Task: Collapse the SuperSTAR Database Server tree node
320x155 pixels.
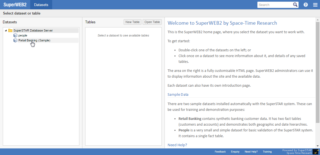Action: (6, 30)
